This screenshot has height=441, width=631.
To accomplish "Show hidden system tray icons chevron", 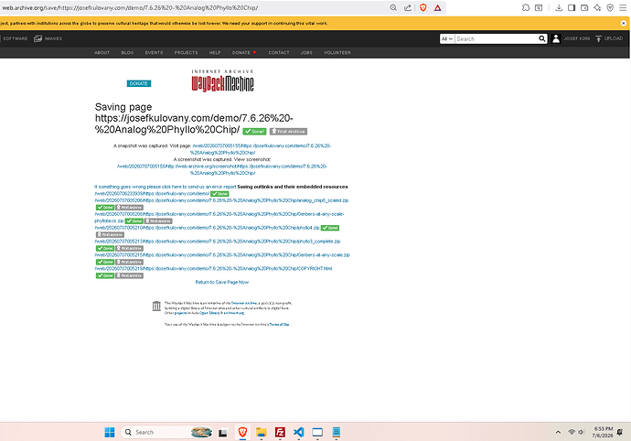I will (x=558, y=432).
